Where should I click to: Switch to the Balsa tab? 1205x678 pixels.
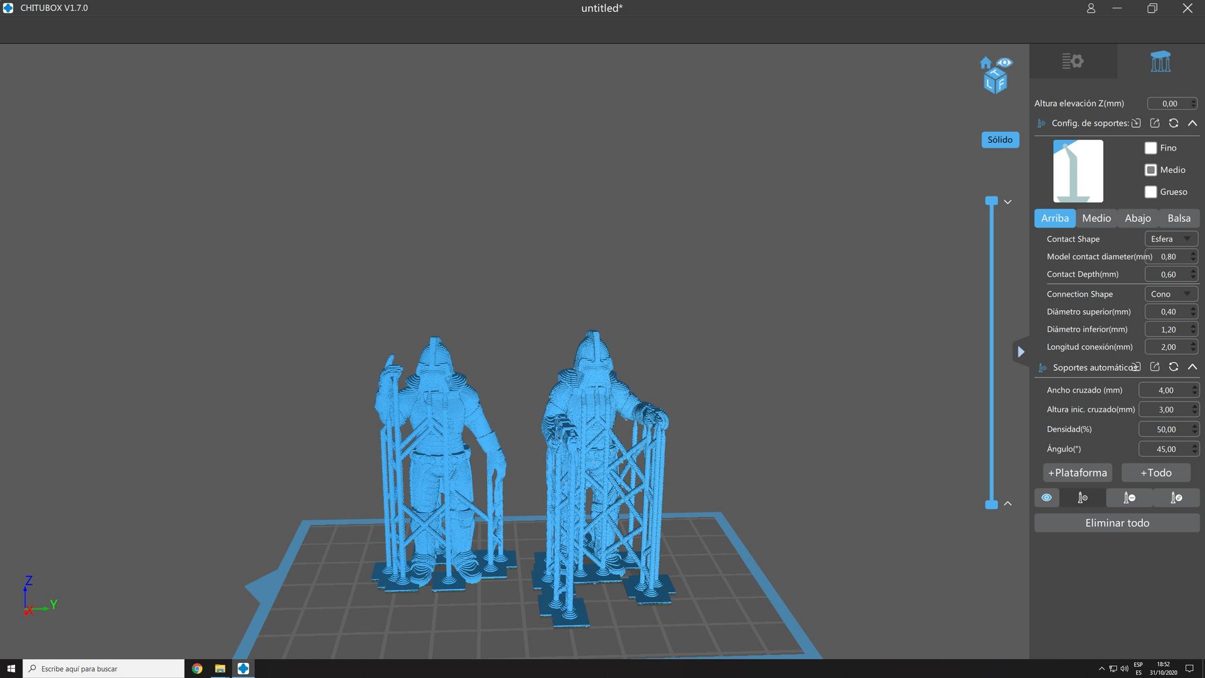[1179, 218]
